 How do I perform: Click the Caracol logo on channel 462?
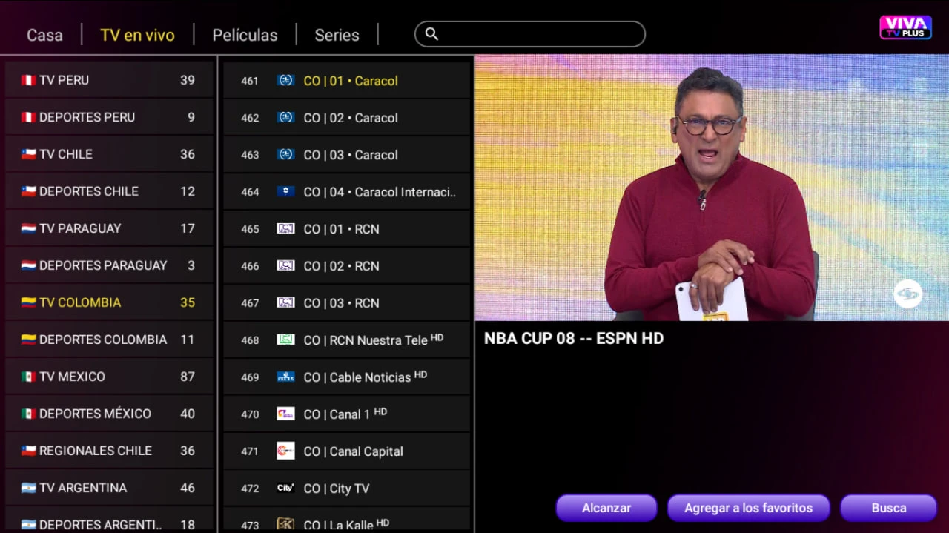(x=285, y=117)
